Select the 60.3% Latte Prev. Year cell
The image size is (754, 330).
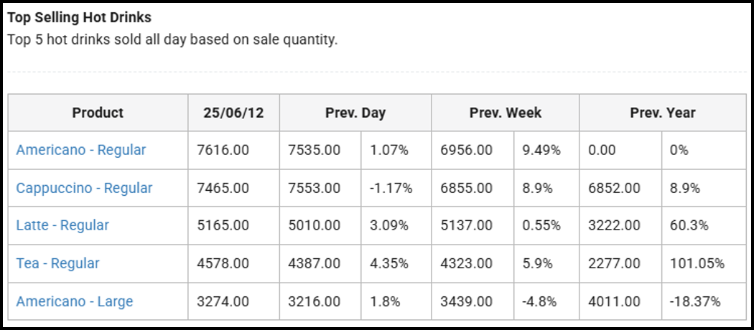coord(689,225)
